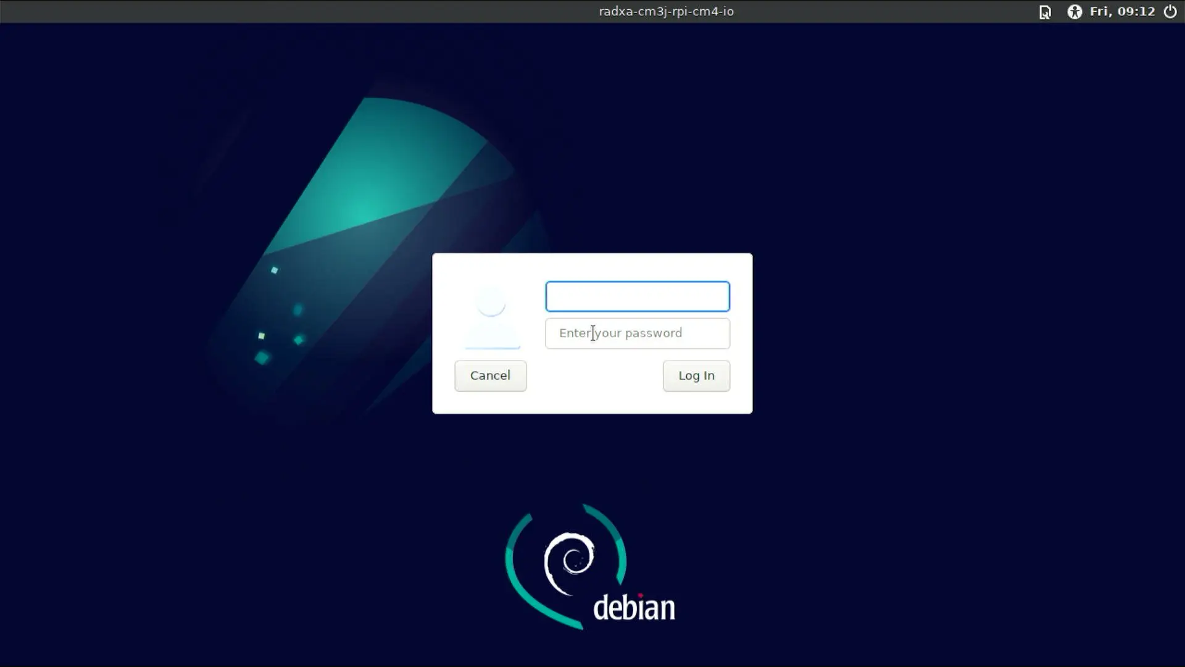Viewport: 1185px width, 667px height.
Task: Click the Debian swirl logo
Action: (569, 562)
